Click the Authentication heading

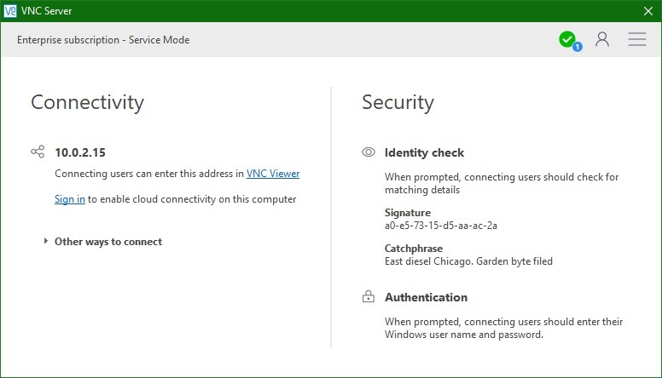[426, 297]
